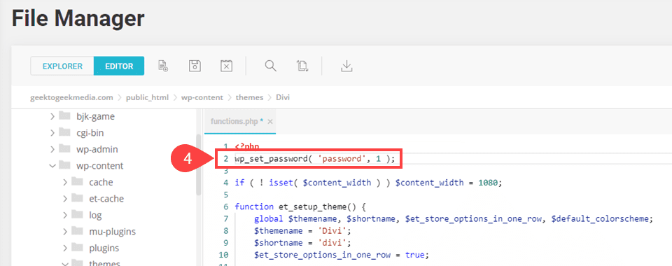Select the wp-admin folder
This screenshot has width=672, height=266.
tap(97, 149)
